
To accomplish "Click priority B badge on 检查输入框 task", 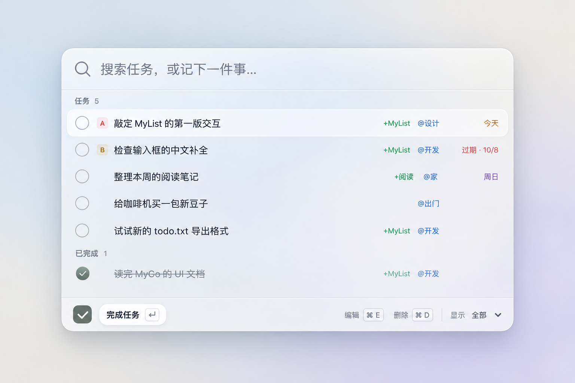I will [x=102, y=150].
